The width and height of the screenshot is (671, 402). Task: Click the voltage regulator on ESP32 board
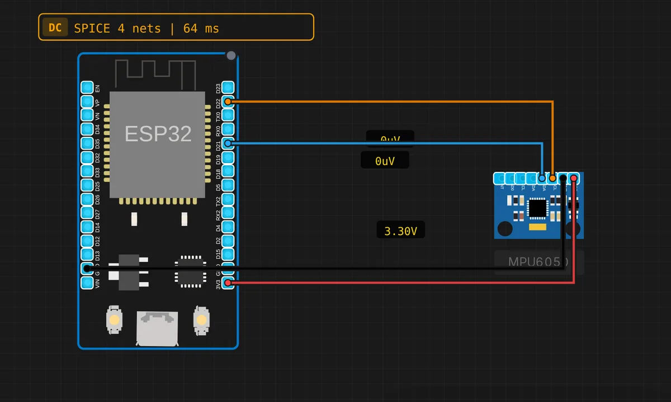[129, 272]
